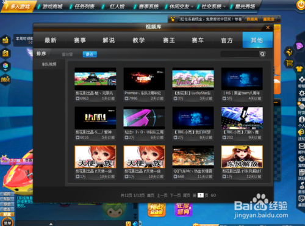Play the QQ飞车Mc 热血长情霸 video

tap(193, 156)
